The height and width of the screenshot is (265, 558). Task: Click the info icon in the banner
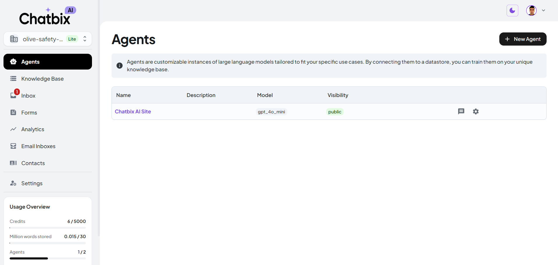(119, 65)
